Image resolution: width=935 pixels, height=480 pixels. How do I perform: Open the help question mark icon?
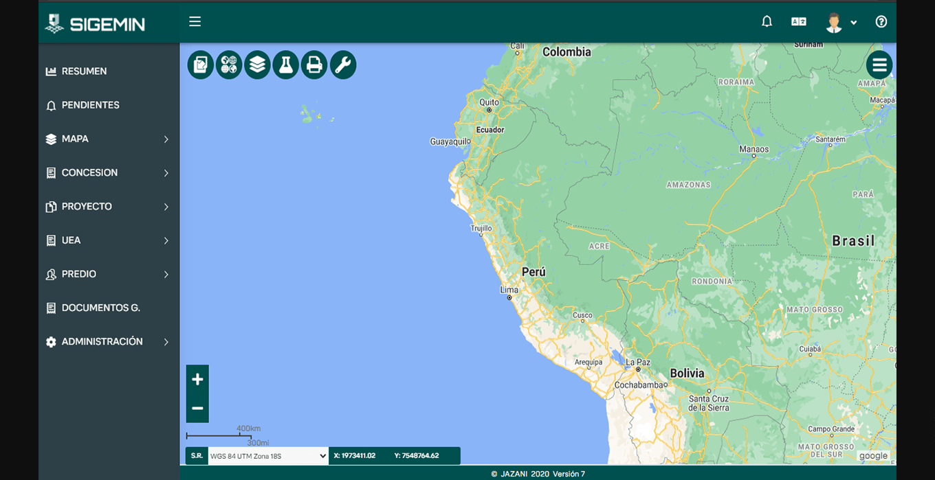(881, 22)
